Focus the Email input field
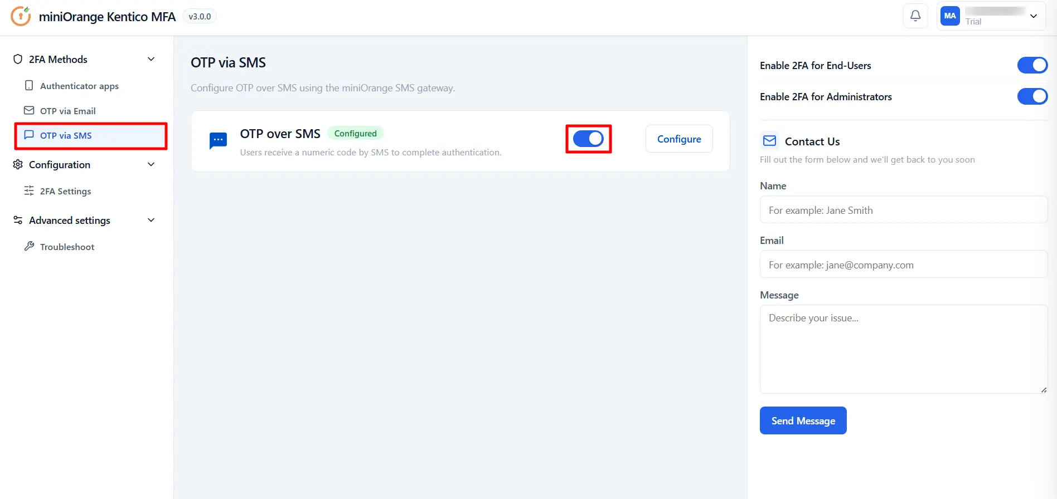This screenshot has height=499, width=1057. coord(904,265)
